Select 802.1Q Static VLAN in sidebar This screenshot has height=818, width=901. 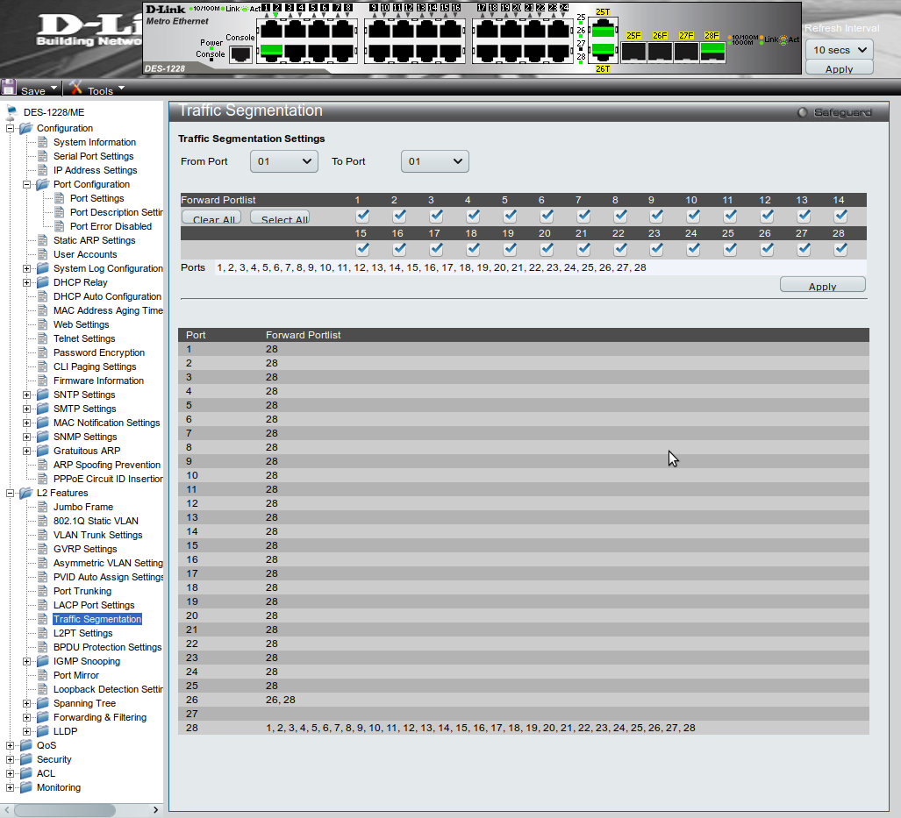pos(96,521)
